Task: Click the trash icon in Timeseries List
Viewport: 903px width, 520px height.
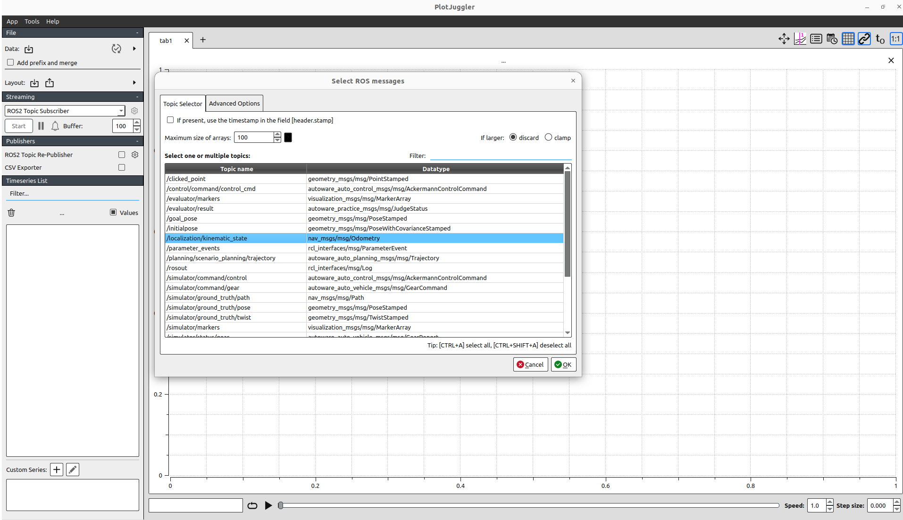Action: (x=11, y=213)
